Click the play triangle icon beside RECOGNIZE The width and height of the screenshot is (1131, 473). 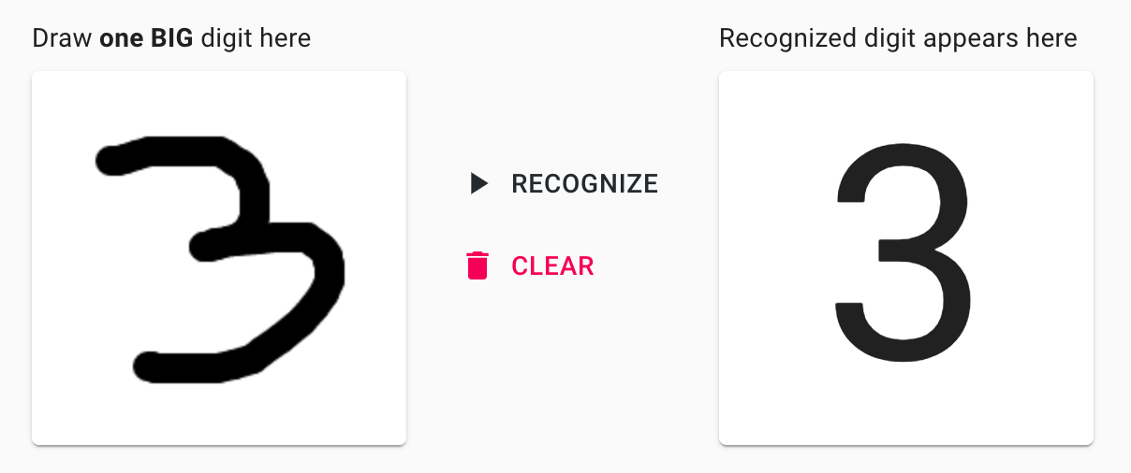(479, 183)
